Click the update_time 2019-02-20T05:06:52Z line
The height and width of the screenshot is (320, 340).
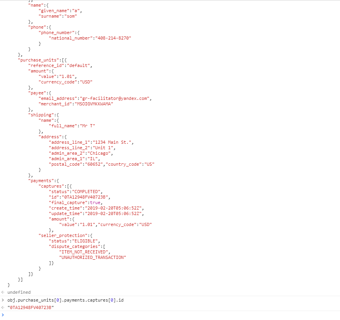[x=96, y=213]
